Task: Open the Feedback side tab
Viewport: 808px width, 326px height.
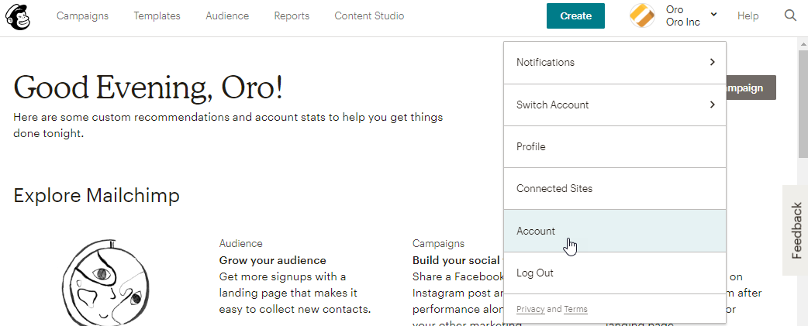Action: pyautogui.click(x=796, y=230)
